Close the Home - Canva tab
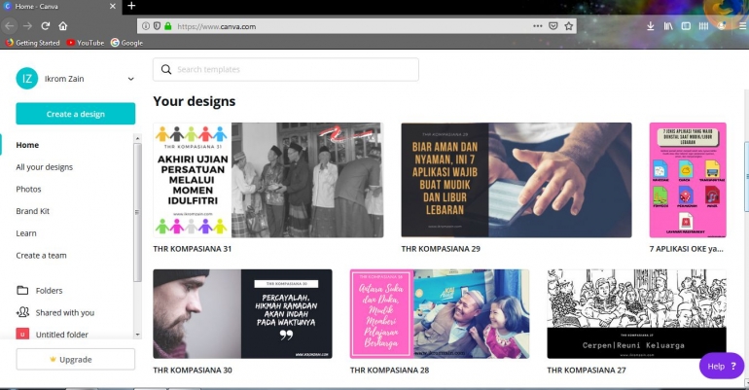Image resolution: width=749 pixels, height=390 pixels. (x=113, y=6)
